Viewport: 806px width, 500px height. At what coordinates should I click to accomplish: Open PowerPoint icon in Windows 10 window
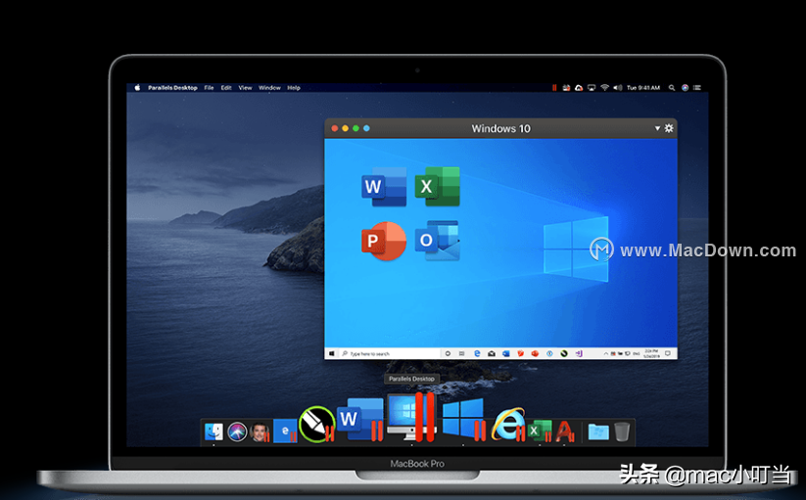pos(384,241)
